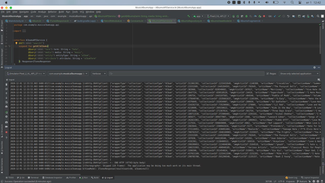The height and width of the screenshot is (183, 325).
Task: Click the intention lightbulb in editor gutter
Action: (x=16, y=43)
